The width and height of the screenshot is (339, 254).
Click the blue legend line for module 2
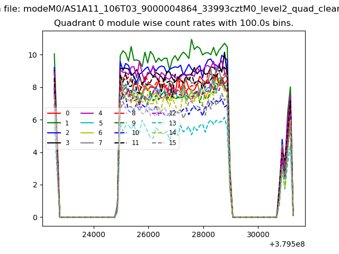pyautogui.click(x=54, y=133)
